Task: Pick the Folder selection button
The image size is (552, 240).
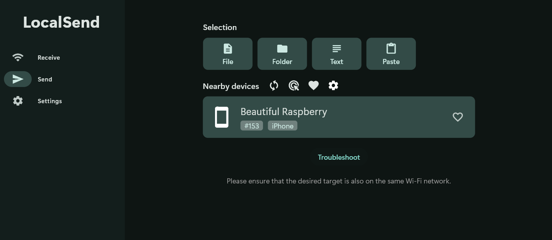Action: pyautogui.click(x=282, y=54)
